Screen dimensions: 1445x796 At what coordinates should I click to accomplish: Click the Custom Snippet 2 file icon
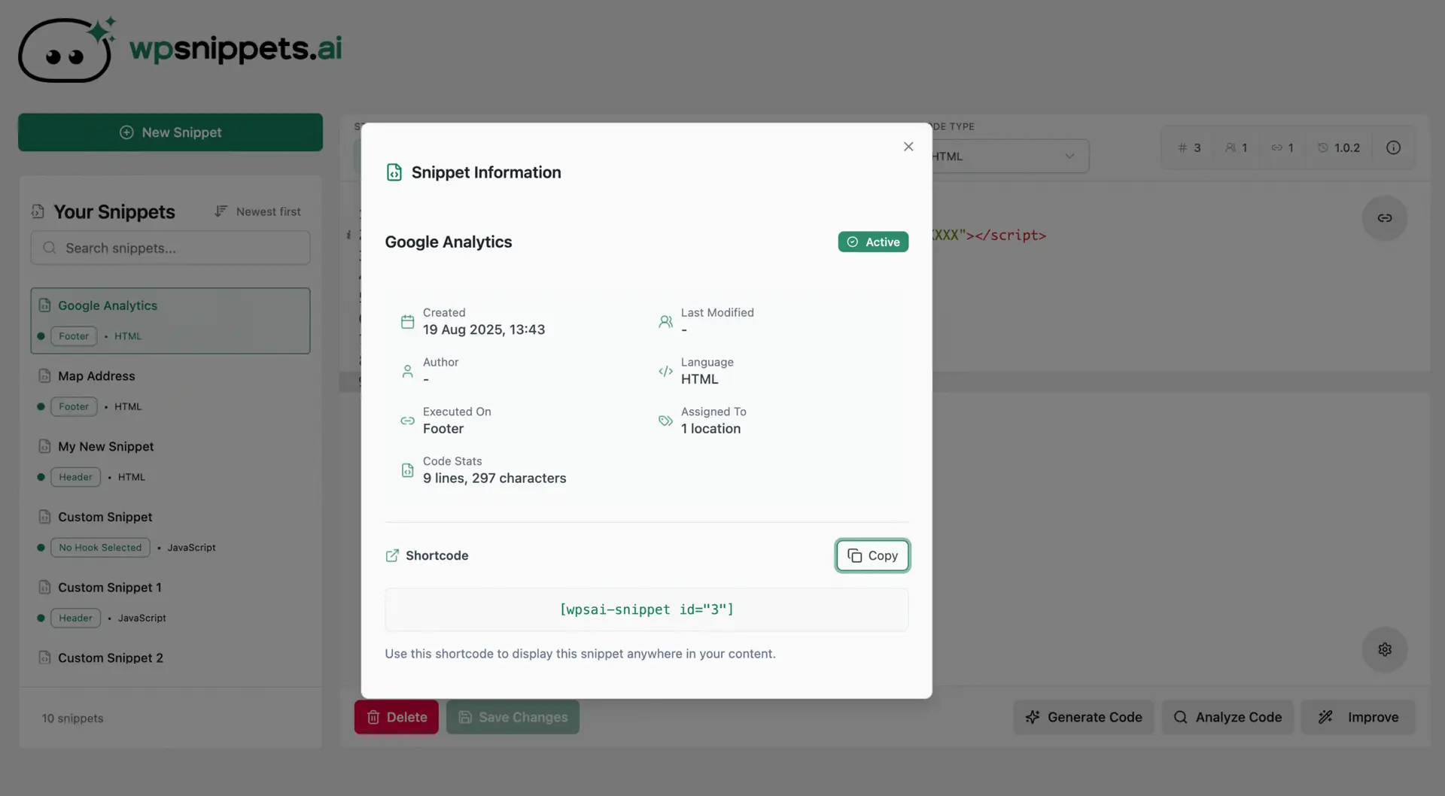coord(44,658)
